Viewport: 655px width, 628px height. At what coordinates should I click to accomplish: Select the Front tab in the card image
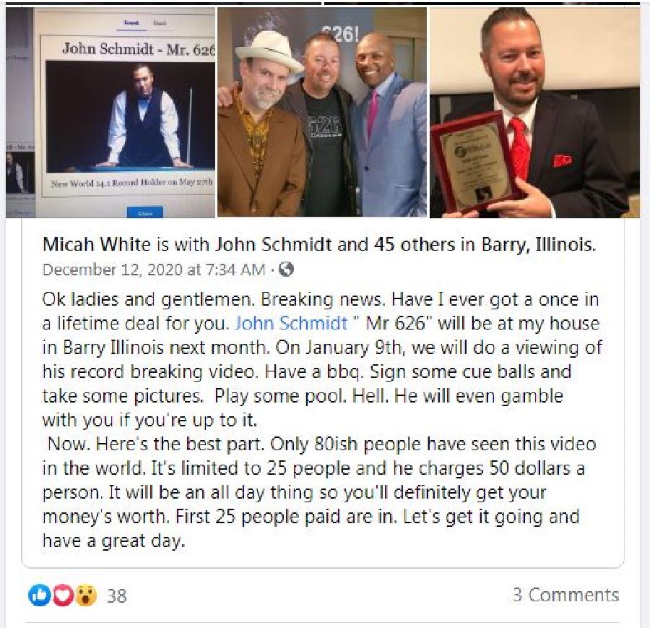(131, 23)
